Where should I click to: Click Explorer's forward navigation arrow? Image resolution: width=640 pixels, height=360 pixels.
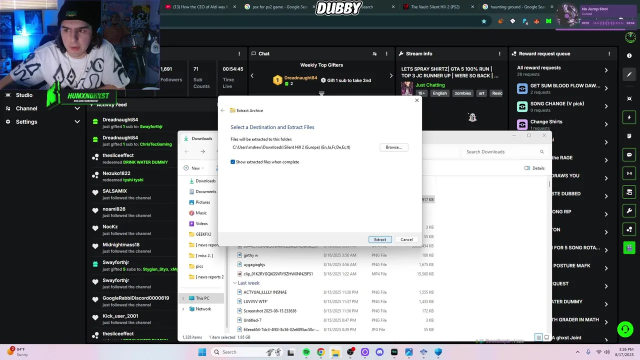tap(202, 151)
